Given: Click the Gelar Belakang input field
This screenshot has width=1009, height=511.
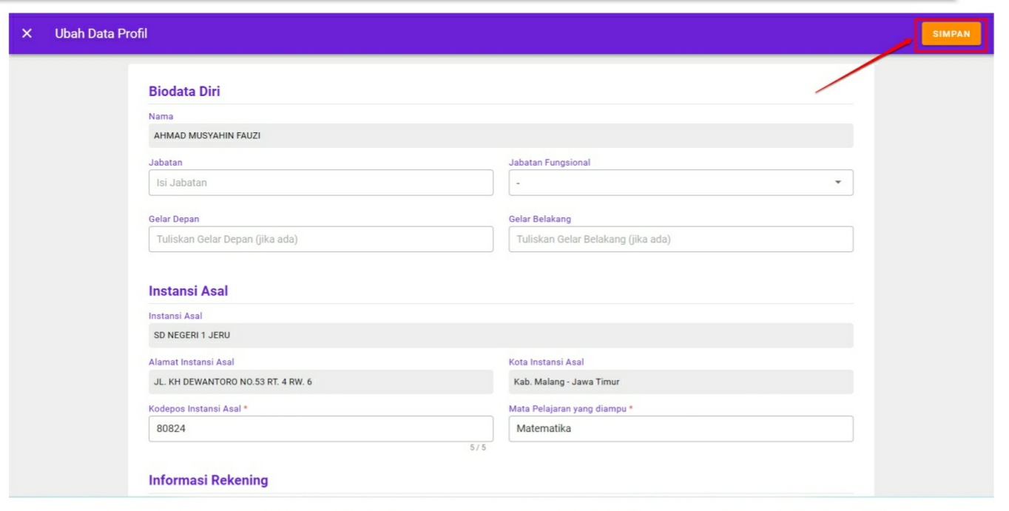Looking at the screenshot, I should tap(681, 239).
